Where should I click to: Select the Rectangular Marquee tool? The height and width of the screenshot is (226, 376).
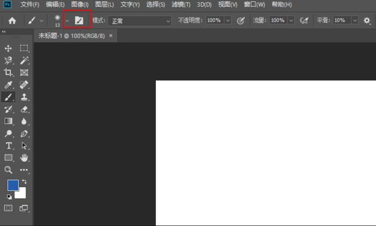click(x=24, y=48)
